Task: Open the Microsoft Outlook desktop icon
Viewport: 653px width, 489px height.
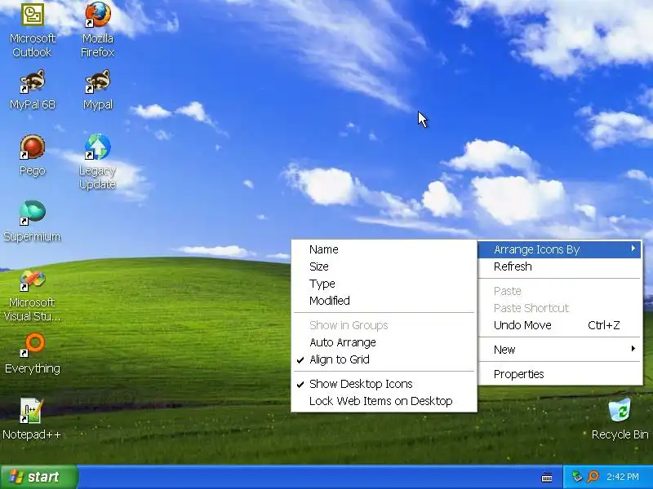Action: 33,15
